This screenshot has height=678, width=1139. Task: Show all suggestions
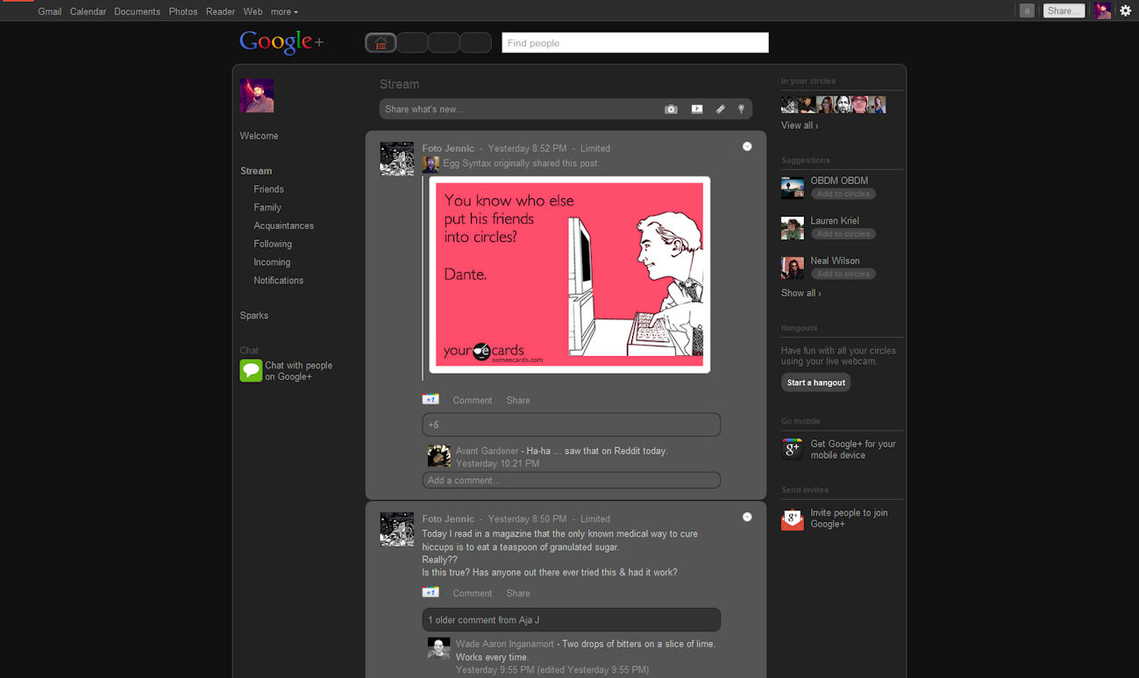800,292
